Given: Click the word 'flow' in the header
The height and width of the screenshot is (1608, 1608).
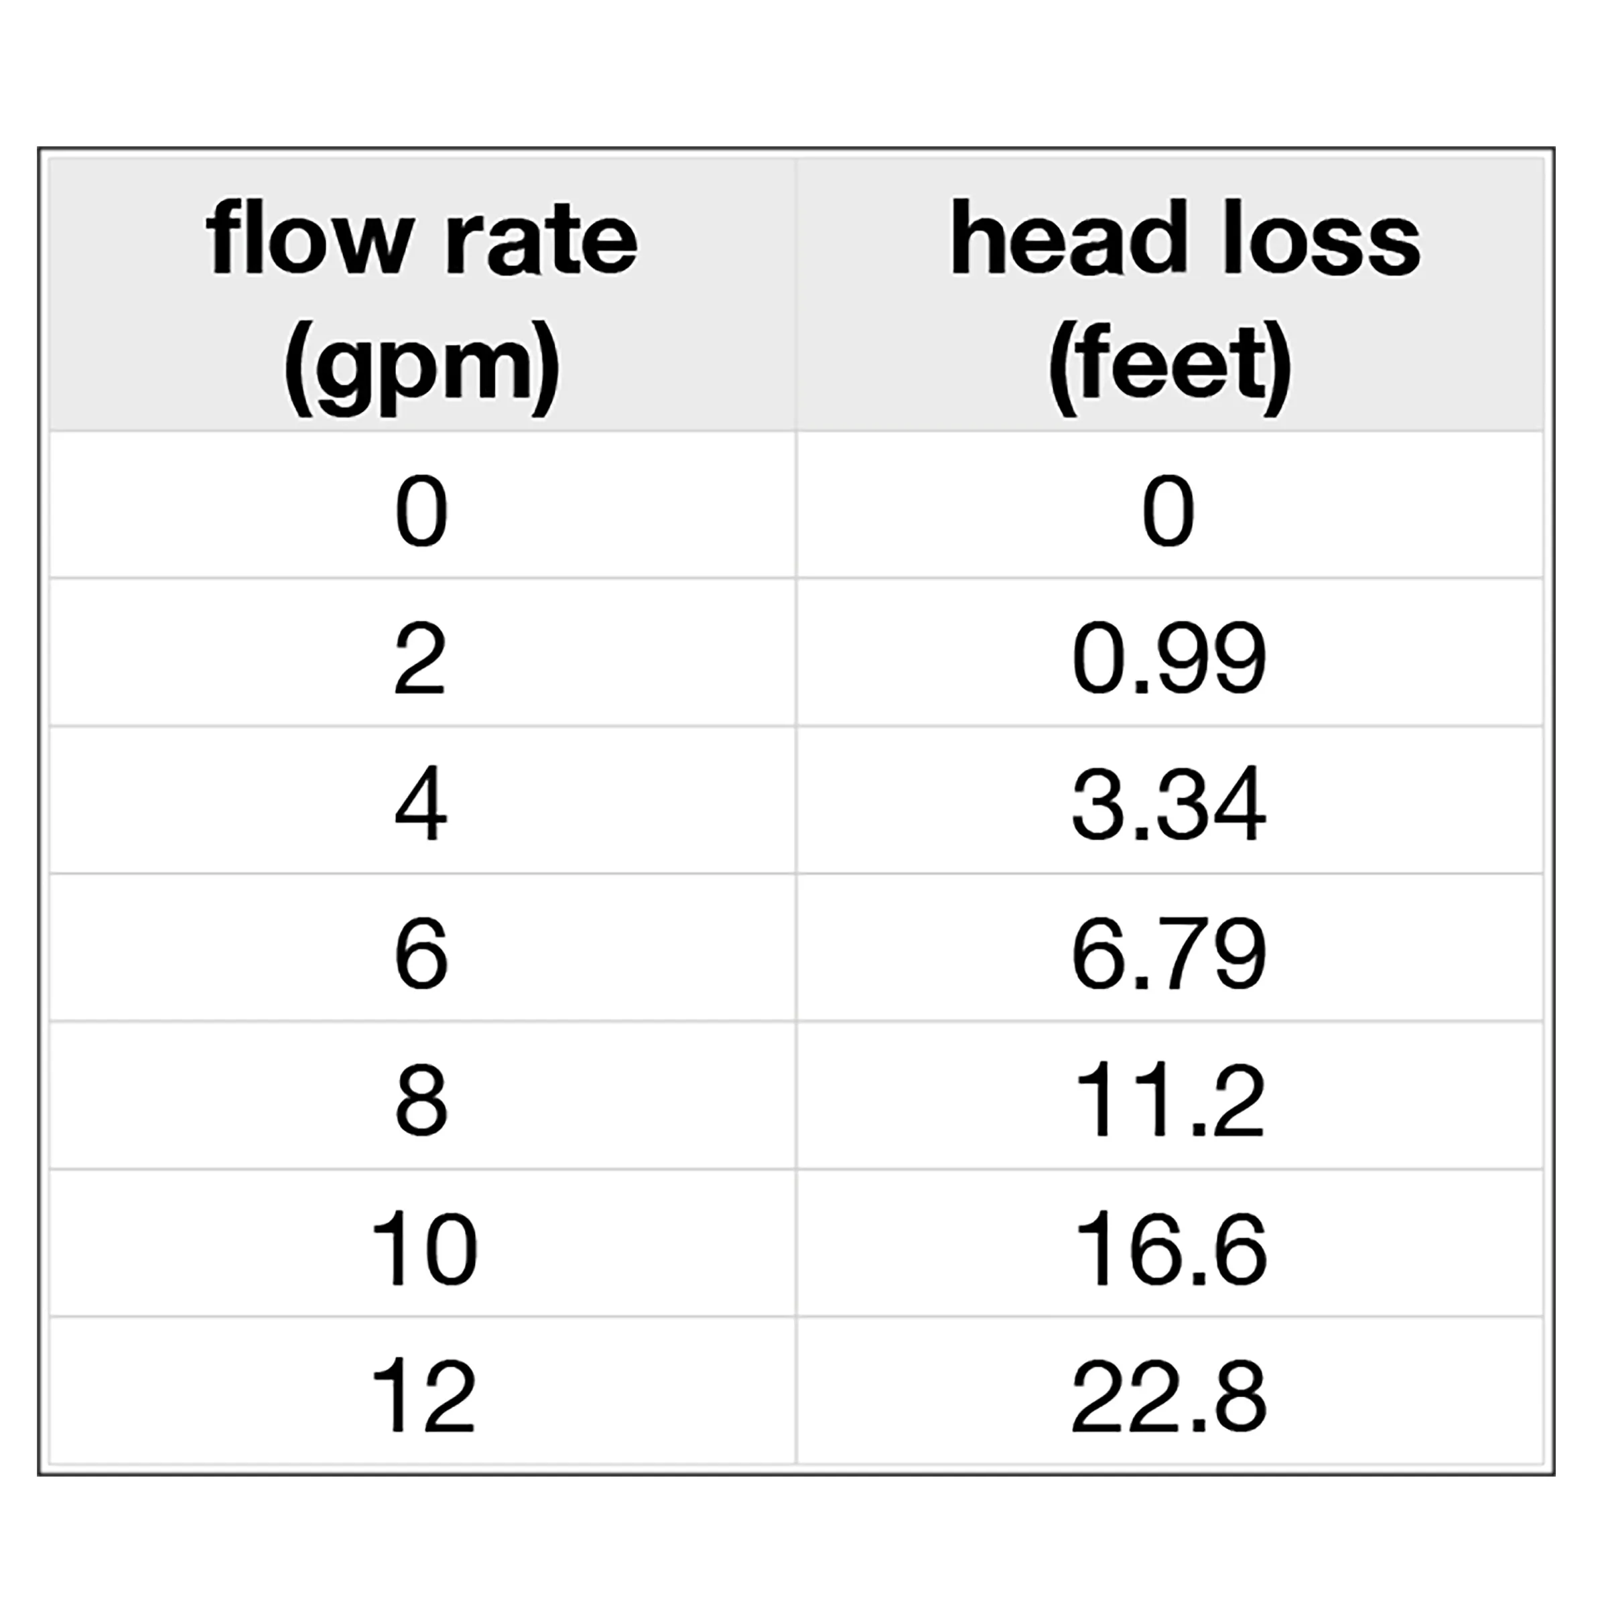Looking at the screenshot, I should [308, 237].
